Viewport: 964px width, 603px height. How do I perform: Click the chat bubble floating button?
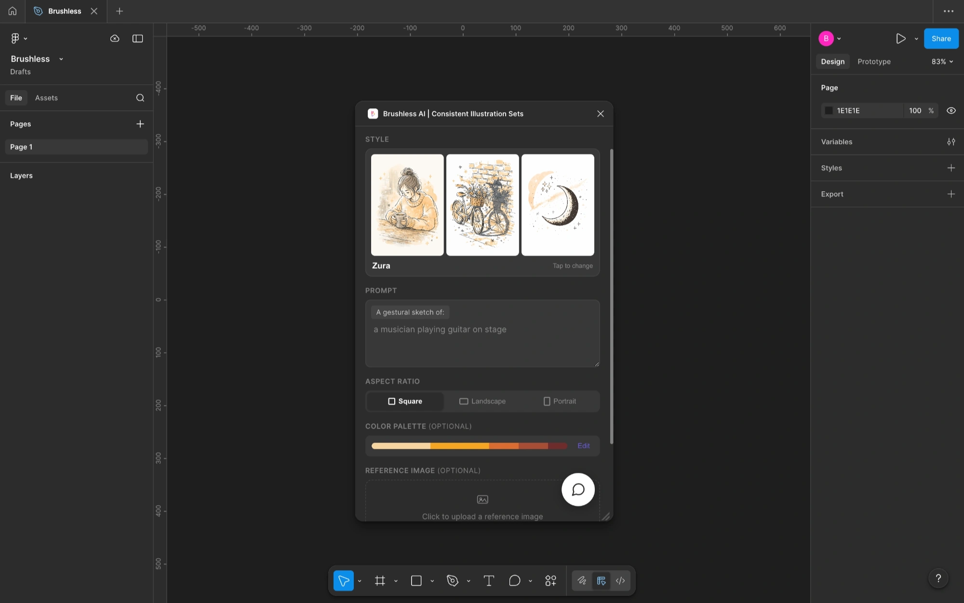point(578,489)
